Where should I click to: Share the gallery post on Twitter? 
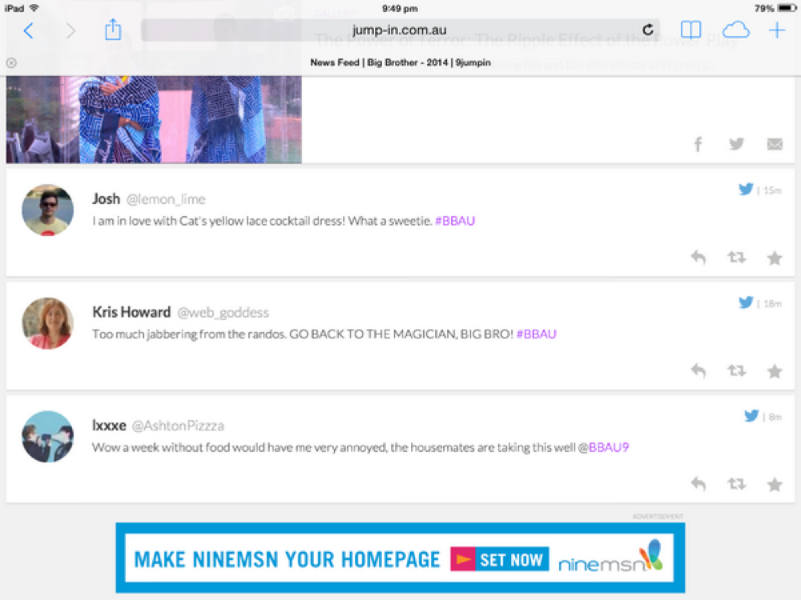coord(736,144)
